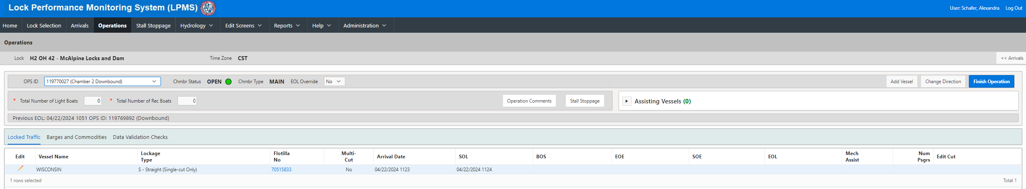Switch to the Barges and Commodities tab
This screenshot has height=189, width=1026.
coord(77,137)
